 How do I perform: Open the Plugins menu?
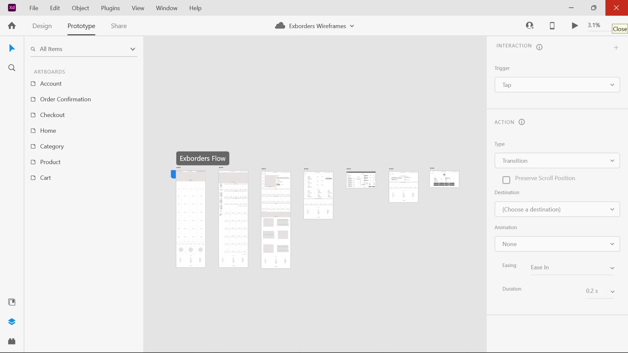110,8
